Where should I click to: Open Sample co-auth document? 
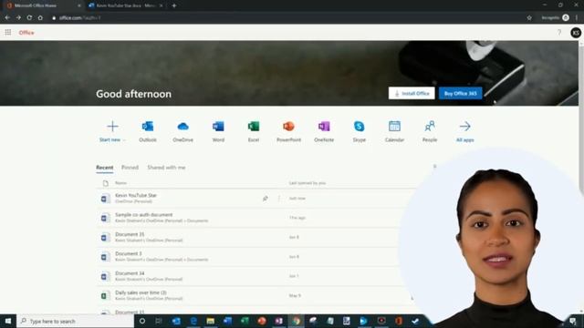144,215
